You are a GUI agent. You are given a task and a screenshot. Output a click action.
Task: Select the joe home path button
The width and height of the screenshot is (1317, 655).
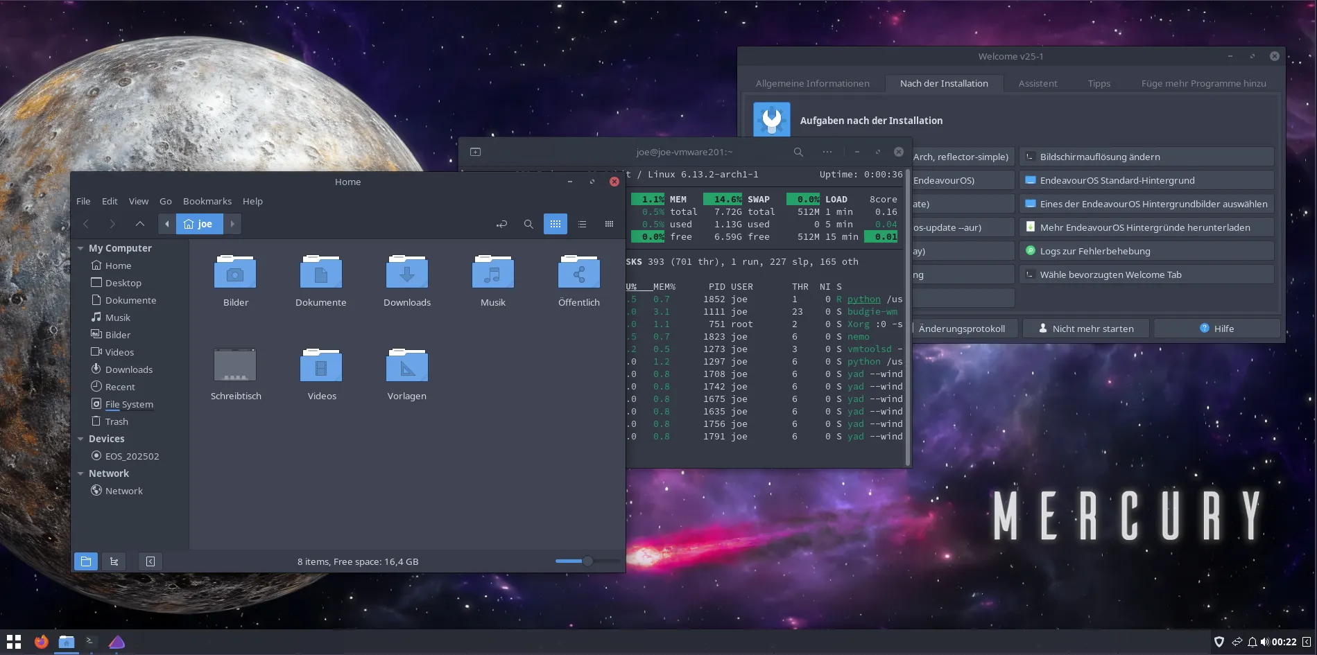point(199,224)
